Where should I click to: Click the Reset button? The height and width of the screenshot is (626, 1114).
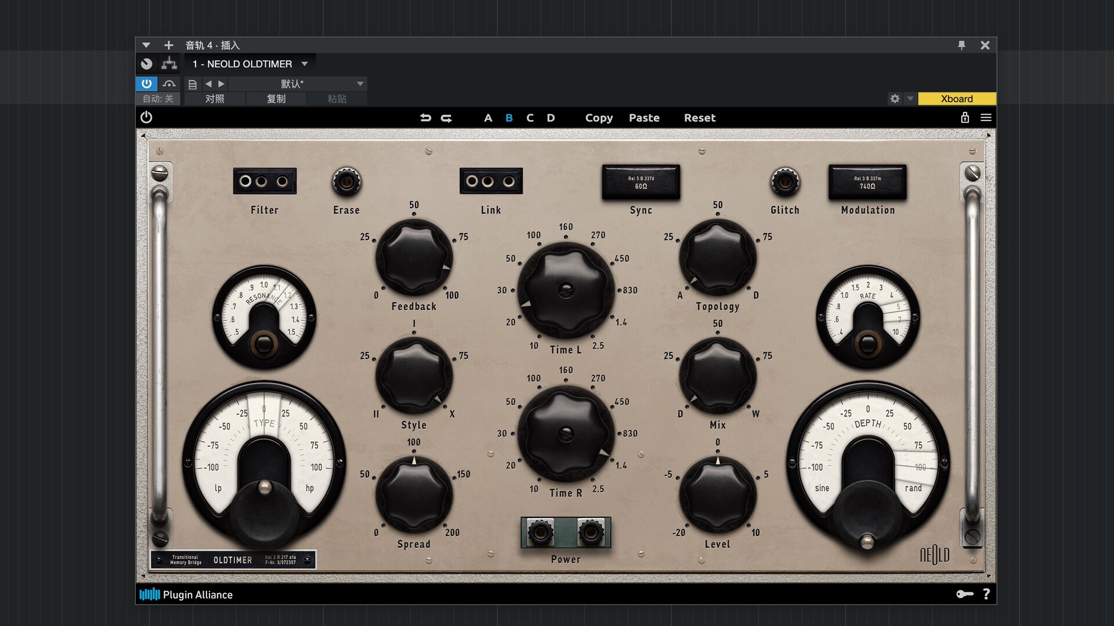700,118
